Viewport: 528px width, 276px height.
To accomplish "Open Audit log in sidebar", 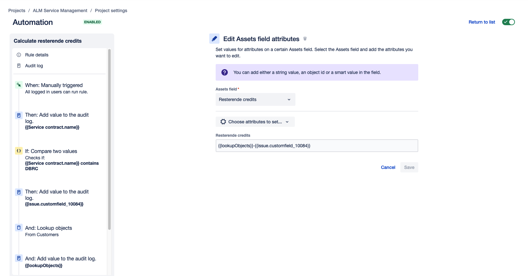I will 34,66.
